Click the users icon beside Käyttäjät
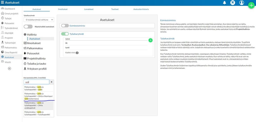 click(3, 33)
